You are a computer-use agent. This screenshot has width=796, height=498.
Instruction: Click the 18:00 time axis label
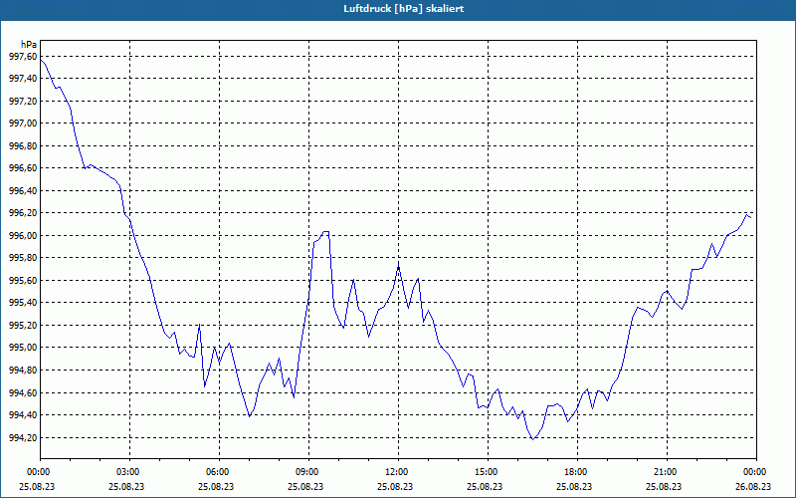pos(577,472)
